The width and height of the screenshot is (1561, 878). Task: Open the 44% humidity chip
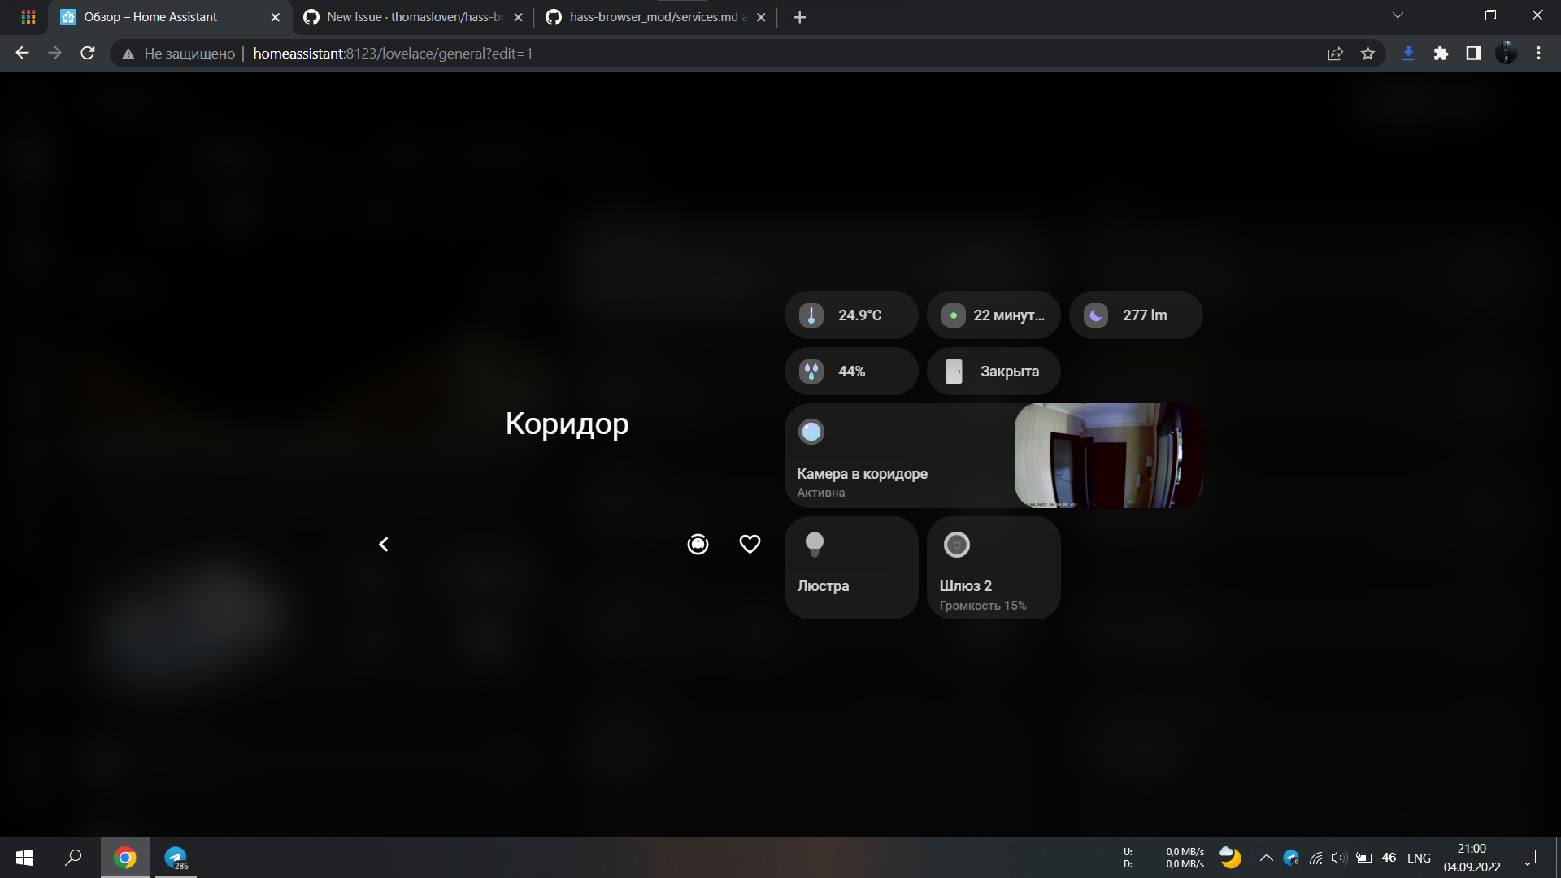click(850, 372)
